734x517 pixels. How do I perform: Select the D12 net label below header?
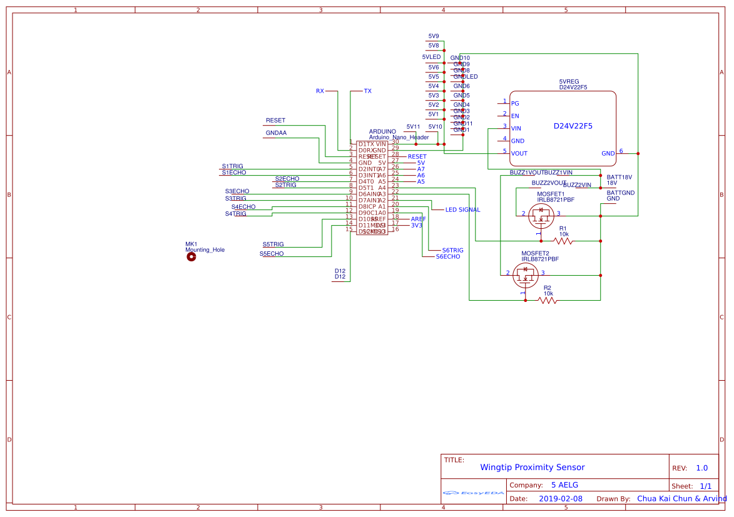[340, 273]
